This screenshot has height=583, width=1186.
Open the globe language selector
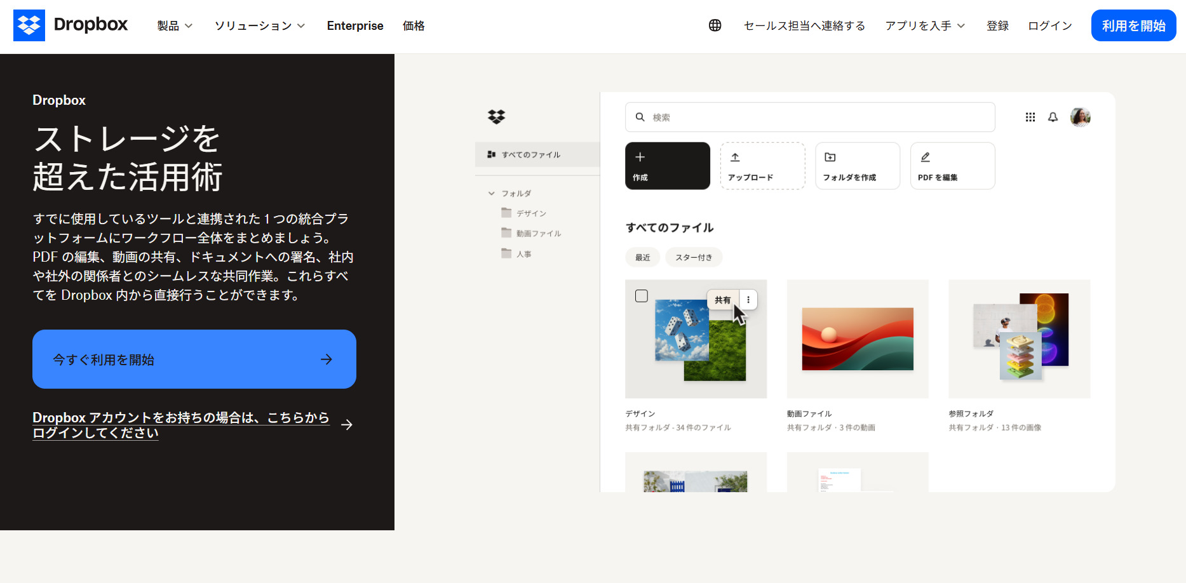point(715,25)
